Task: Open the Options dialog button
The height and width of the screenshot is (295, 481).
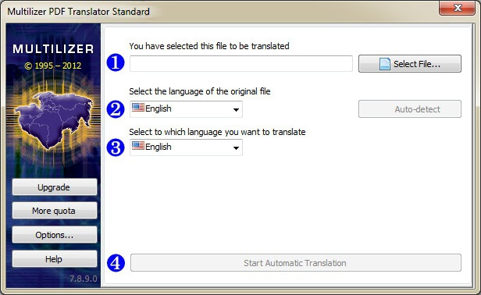Action: point(55,235)
